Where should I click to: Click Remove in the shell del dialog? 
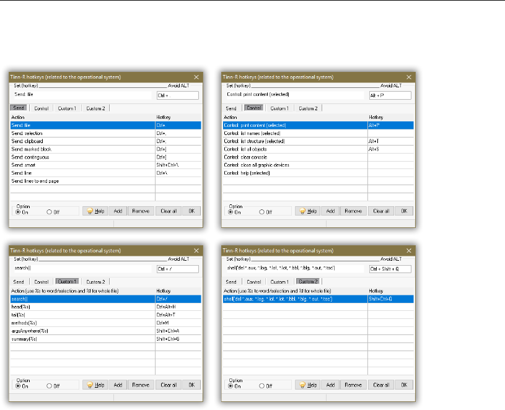click(x=353, y=385)
